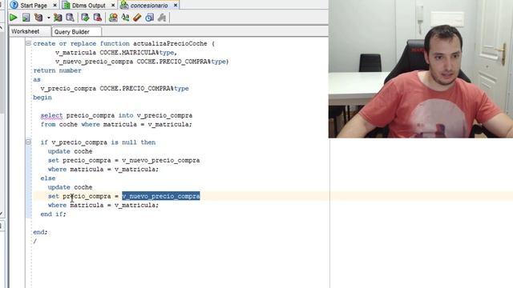513x288 pixels.
Task: Click the Explain Plan icon
Action: tap(38, 18)
